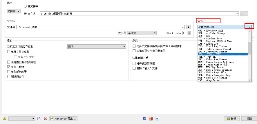Open the 文件夹 output type dropdown
The height and width of the screenshot is (124, 257).
pyautogui.click(x=14, y=11)
